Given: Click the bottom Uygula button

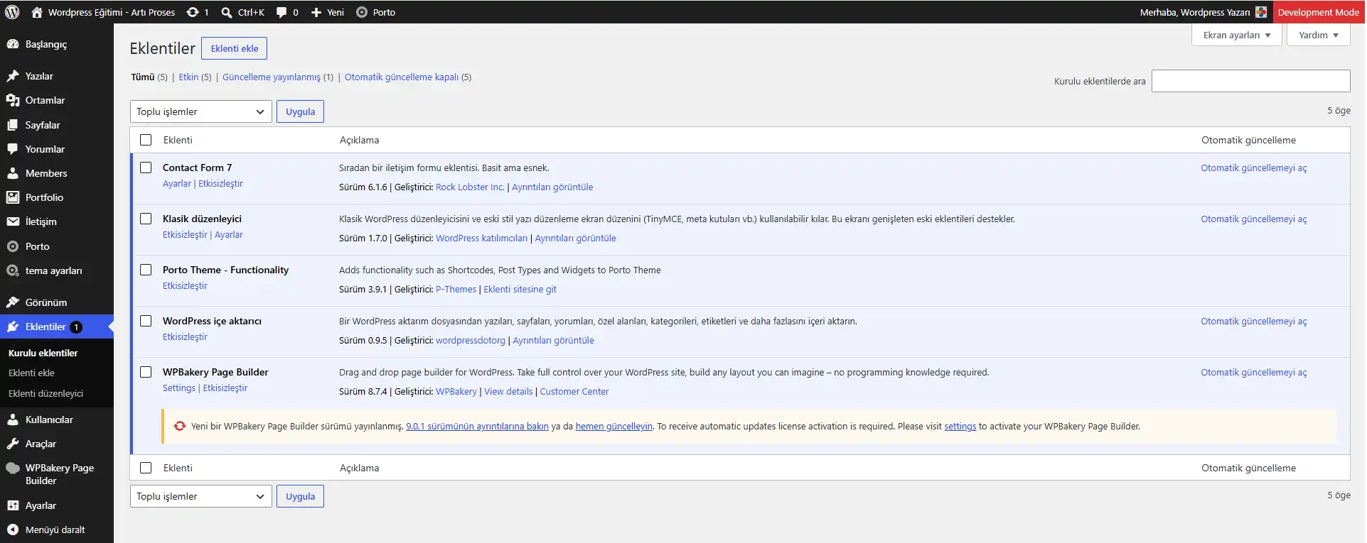Looking at the screenshot, I should (x=300, y=496).
